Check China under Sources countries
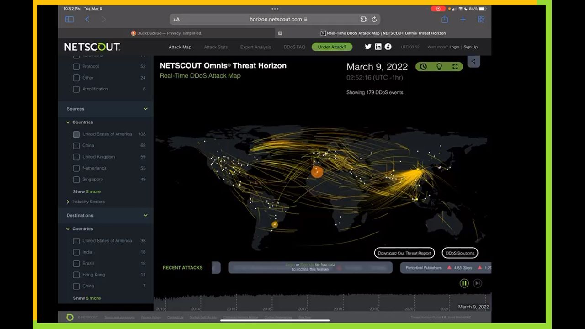Screen dimensions: 585x329 click(x=76, y=145)
